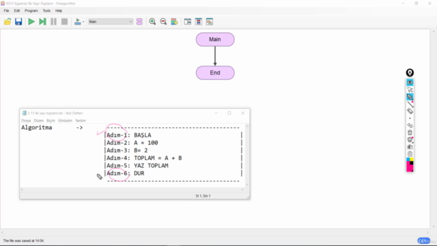
Task: Click the line 'Adım-3: B= 2'
Action: pos(127,150)
